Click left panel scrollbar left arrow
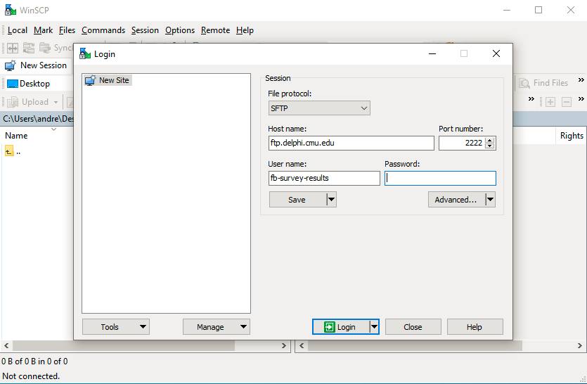This screenshot has height=384, width=587. [6, 345]
